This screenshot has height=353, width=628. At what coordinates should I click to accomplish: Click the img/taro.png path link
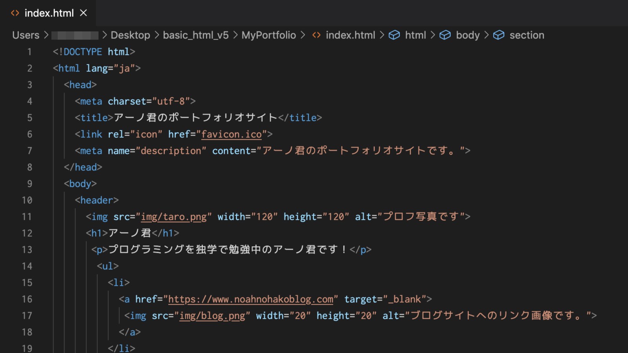[x=173, y=217]
